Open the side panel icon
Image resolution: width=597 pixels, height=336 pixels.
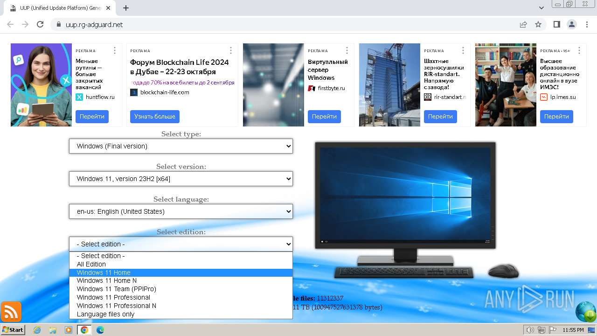pyautogui.click(x=556, y=24)
